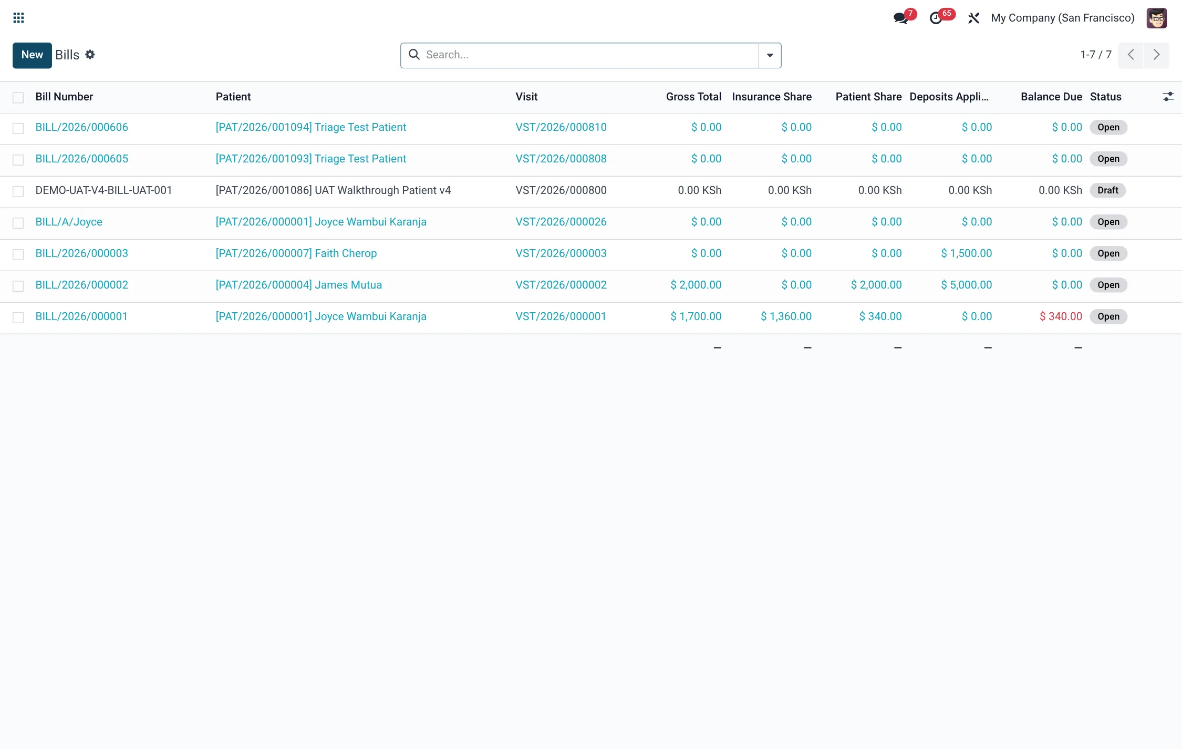Screen dimensions: 1182x749
Task: Click DEMO-UAT-V4-BILL-UAT-001 bill number
Action: [103, 190]
